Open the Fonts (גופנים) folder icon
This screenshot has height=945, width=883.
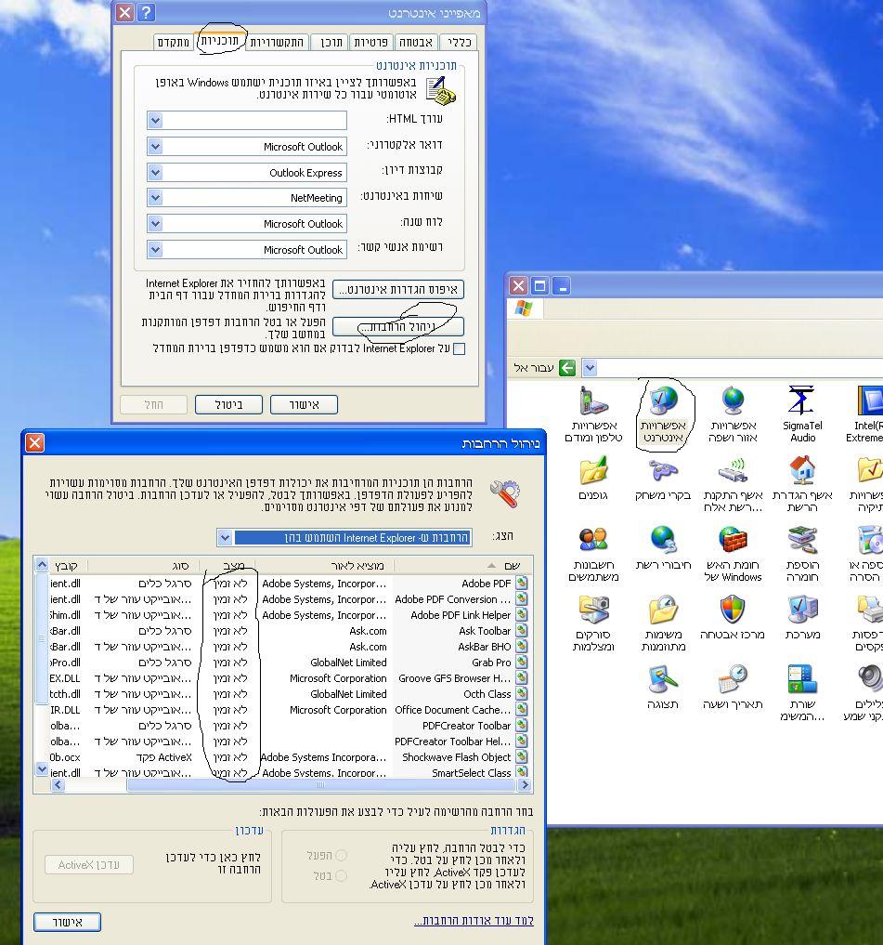593,472
